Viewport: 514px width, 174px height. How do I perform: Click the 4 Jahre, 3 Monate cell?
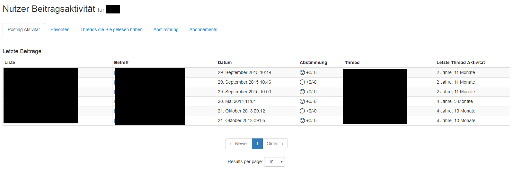[x=455, y=101]
